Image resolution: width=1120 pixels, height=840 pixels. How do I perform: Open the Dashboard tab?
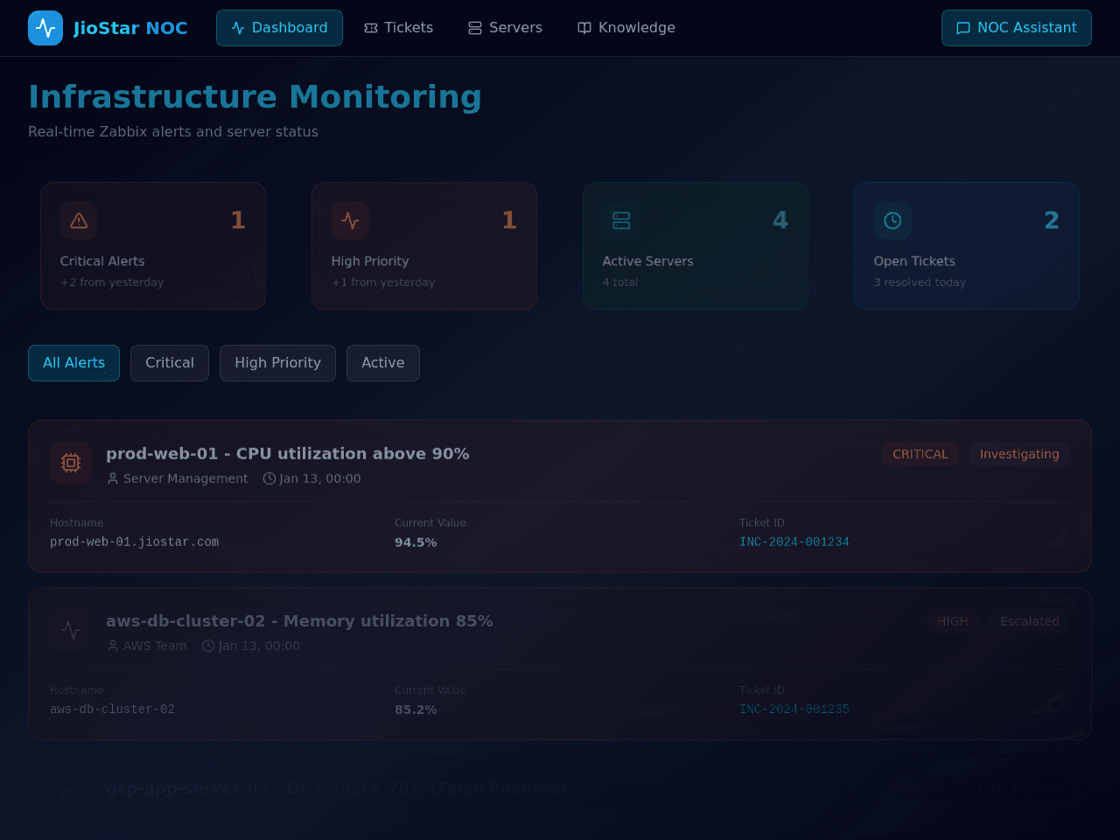(279, 28)
